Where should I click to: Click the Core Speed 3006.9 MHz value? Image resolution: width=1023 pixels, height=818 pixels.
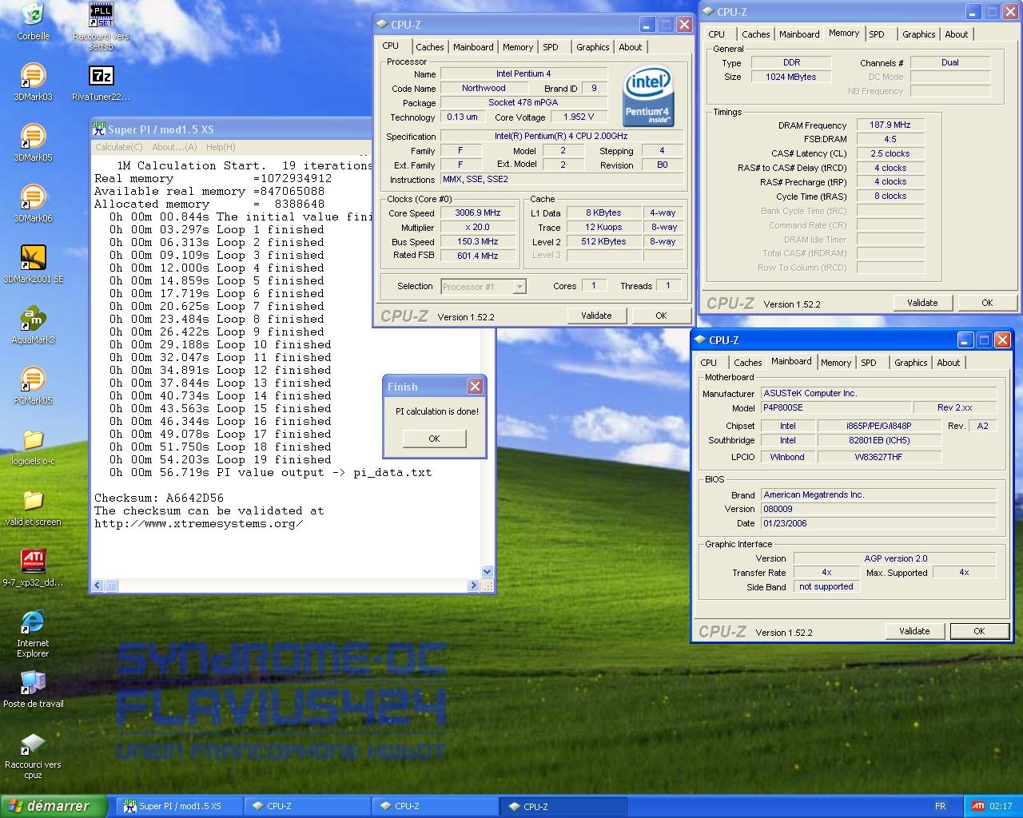(478, 213)
